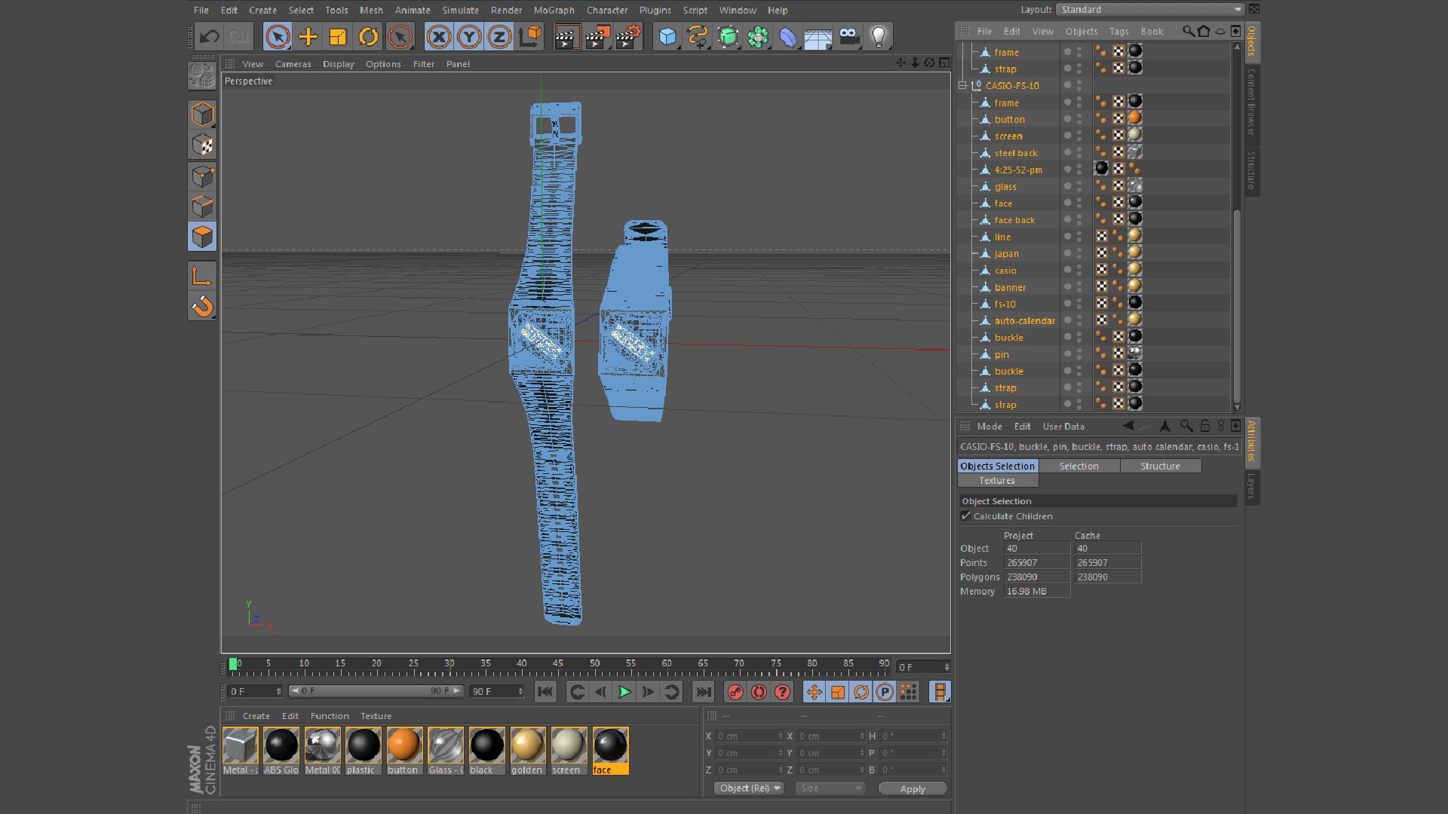Click the Apply button
The image size is (1448, 814).
click(x=913, y=788)
